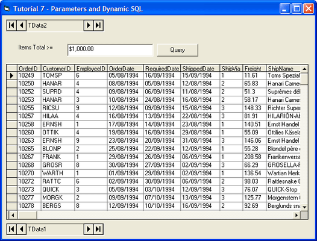This screenshot has height=241, width=317.
Task: Select the CustomerID column header
Action: pos(58,68)
